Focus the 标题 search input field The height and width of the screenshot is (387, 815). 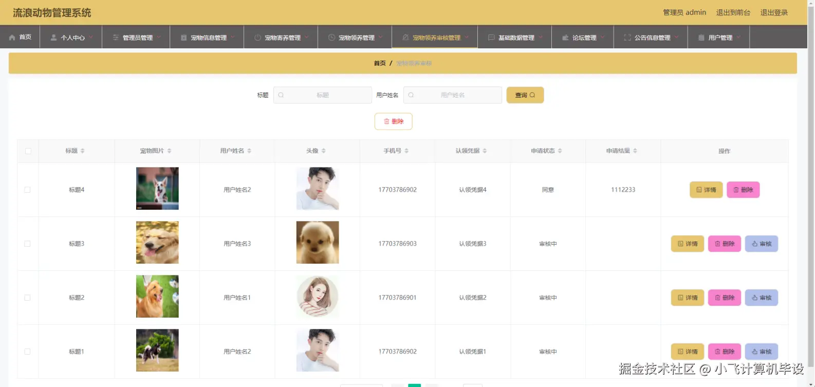323,95
